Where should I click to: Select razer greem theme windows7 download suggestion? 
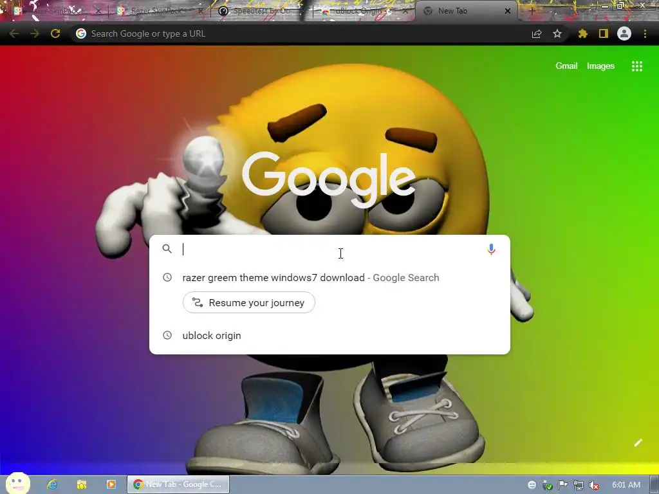click(330, 278)
